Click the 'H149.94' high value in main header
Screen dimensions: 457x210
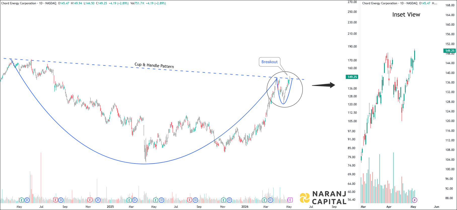(77, 3)
